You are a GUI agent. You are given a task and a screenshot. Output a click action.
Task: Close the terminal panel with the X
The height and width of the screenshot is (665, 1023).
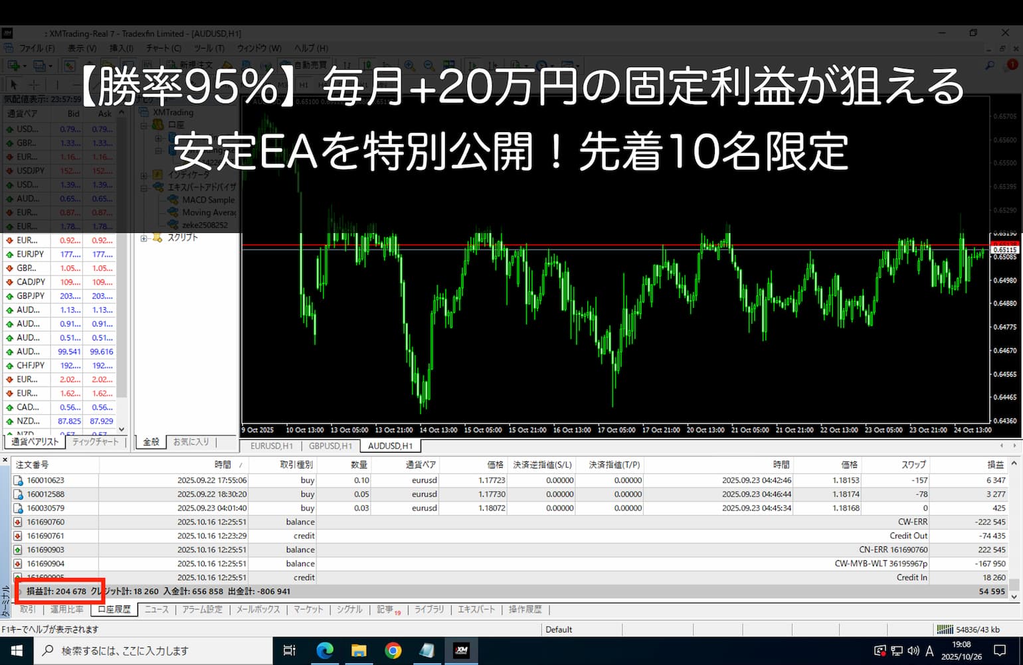[x=5, y=459]
